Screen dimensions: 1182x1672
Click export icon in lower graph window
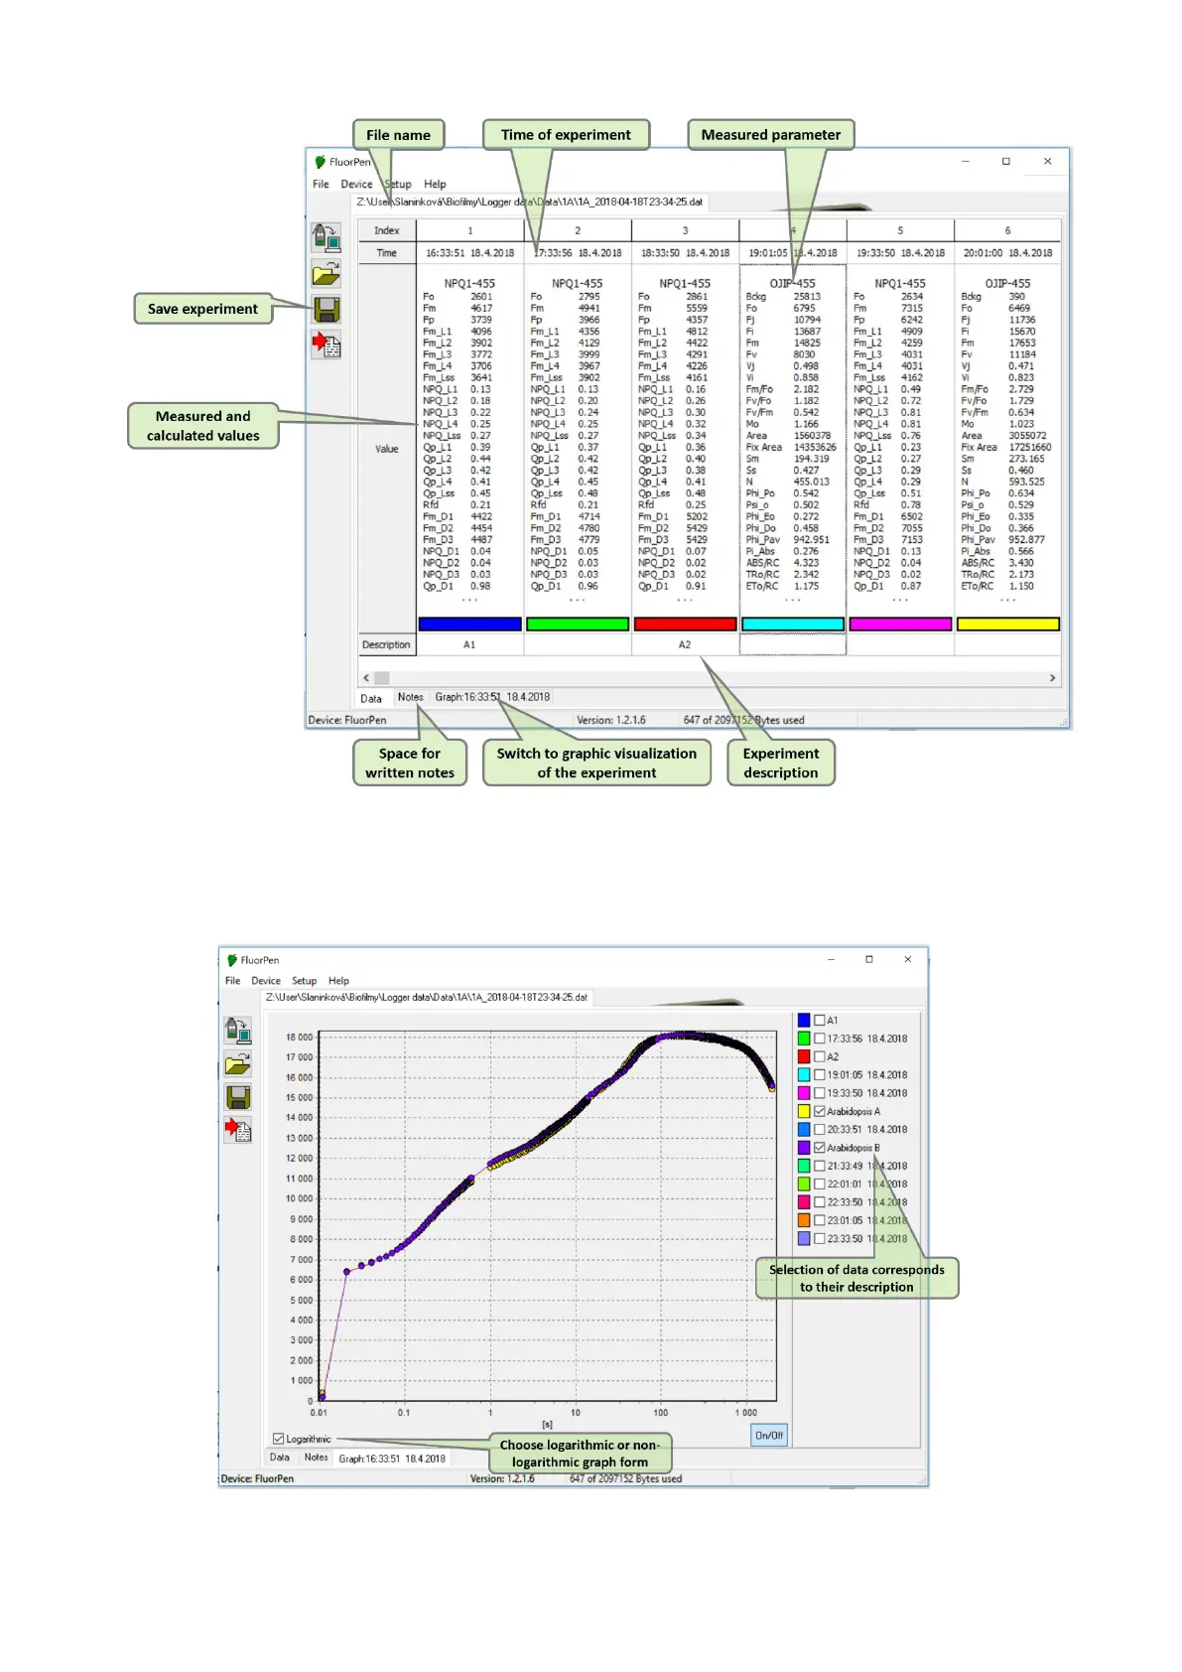238,1130
